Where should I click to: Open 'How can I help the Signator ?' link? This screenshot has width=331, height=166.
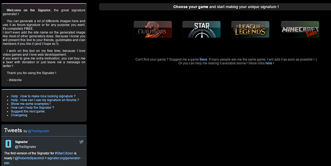coord(32,108)
